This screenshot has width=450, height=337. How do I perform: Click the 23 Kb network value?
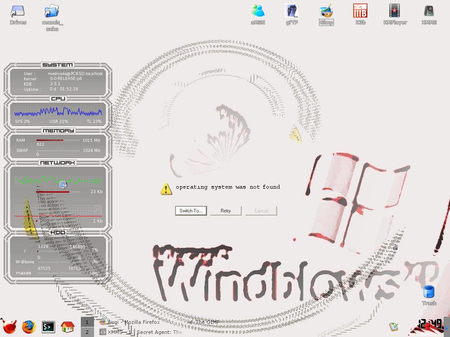point(96,191)
